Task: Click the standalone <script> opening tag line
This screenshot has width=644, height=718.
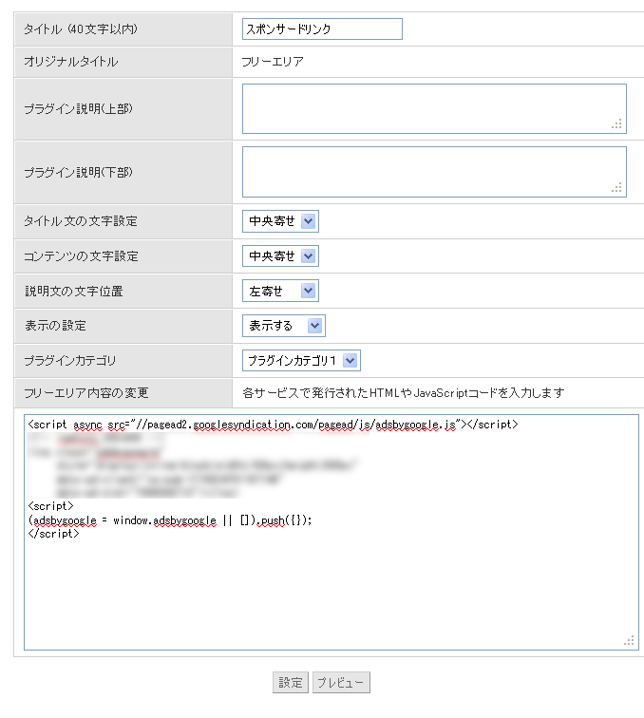Action: (x=51, y=506)
